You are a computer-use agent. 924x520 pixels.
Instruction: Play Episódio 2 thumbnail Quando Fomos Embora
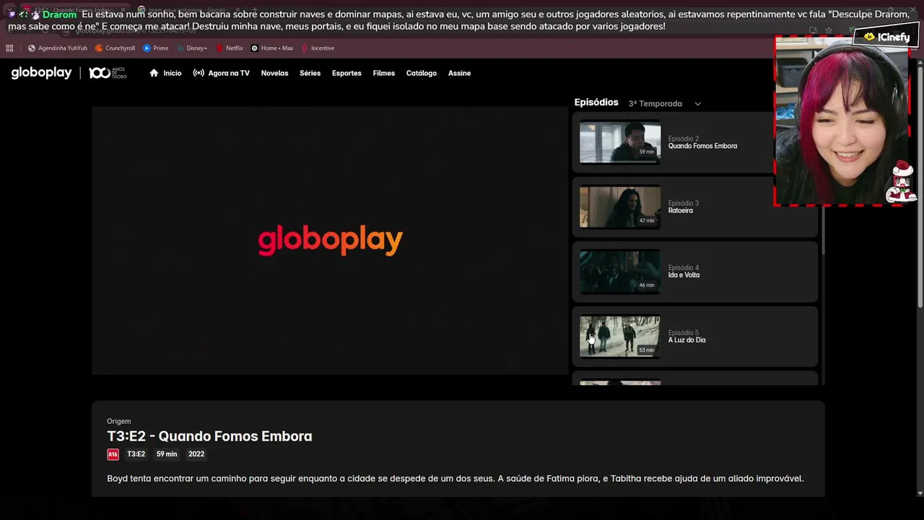[x=620, y=142]
